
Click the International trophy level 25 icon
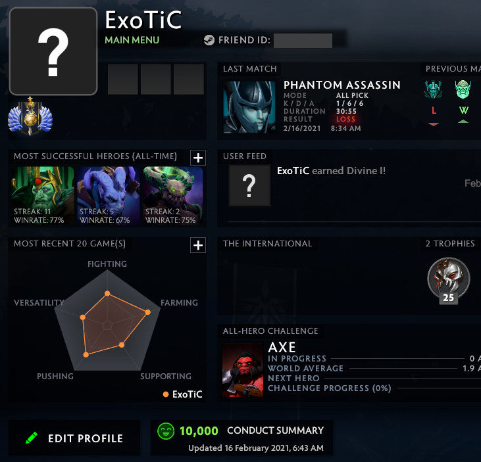(449, 281)
